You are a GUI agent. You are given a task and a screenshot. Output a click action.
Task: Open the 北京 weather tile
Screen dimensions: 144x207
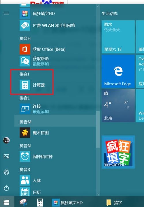click(x=118, y=106)
